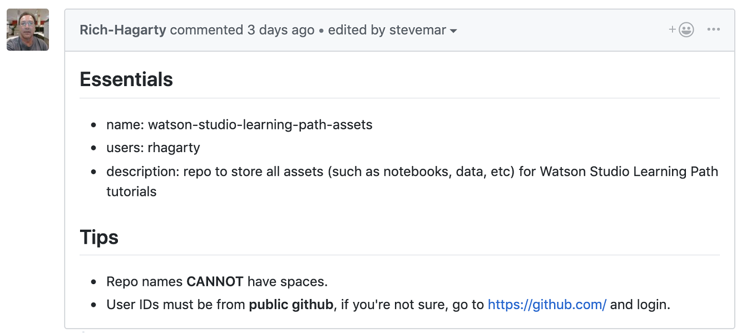Follow the https://github.com/ link
741x333 pixels.
point(547,305)
